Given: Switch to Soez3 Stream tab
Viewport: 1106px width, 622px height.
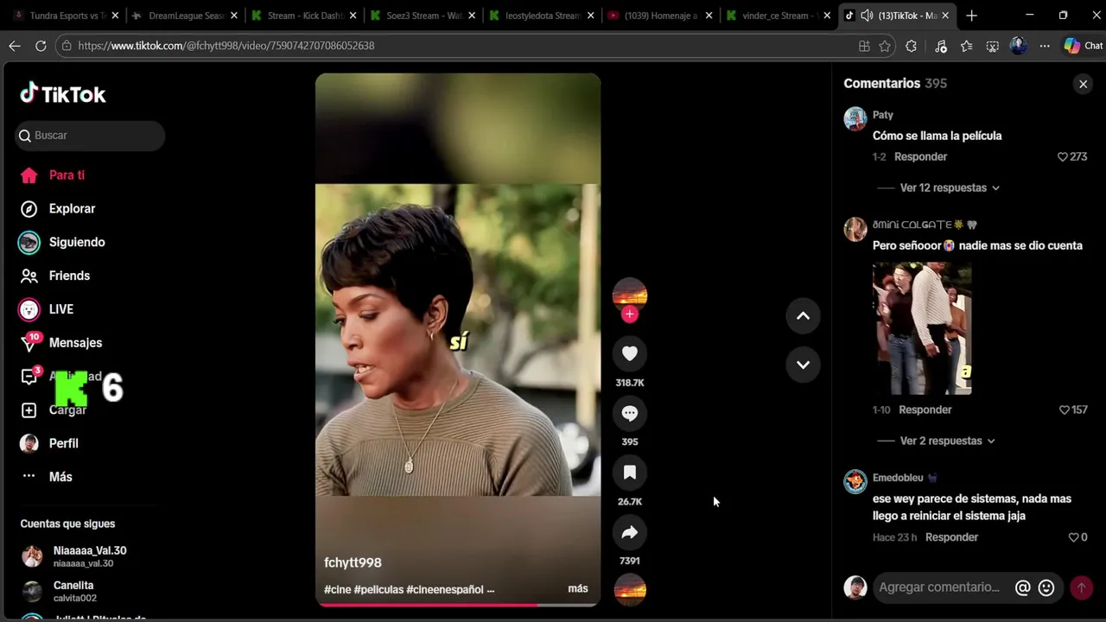Looking at the screenshot, I should [x=423, y=16].
